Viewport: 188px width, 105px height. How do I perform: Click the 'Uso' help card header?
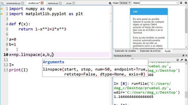(x=149, y=12)
